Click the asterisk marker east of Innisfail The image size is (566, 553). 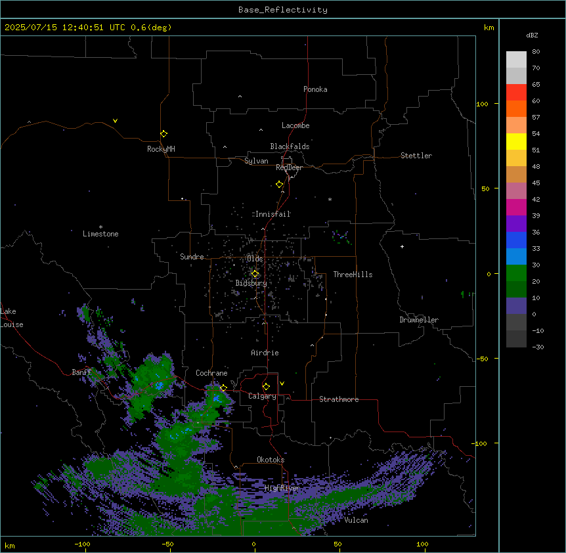(x=330, y=199)
